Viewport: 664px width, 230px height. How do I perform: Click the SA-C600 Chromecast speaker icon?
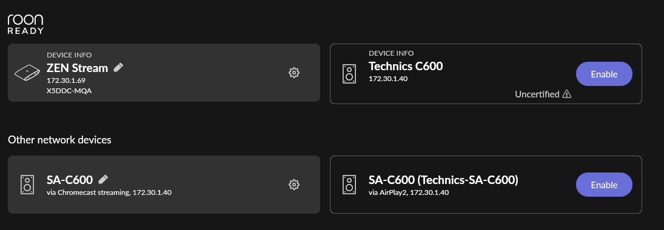point(27,185)
